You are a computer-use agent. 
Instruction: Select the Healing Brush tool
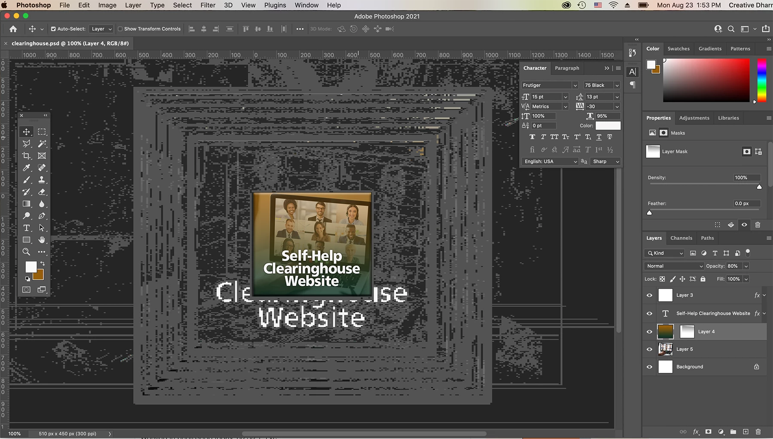pyautogui.click(x=42, y=168)
